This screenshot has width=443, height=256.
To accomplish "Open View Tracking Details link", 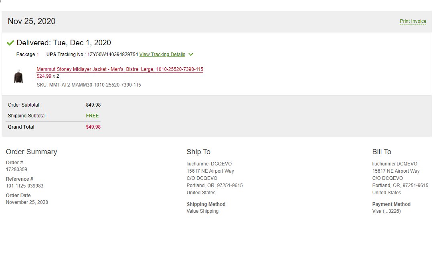I will [162, 54].
